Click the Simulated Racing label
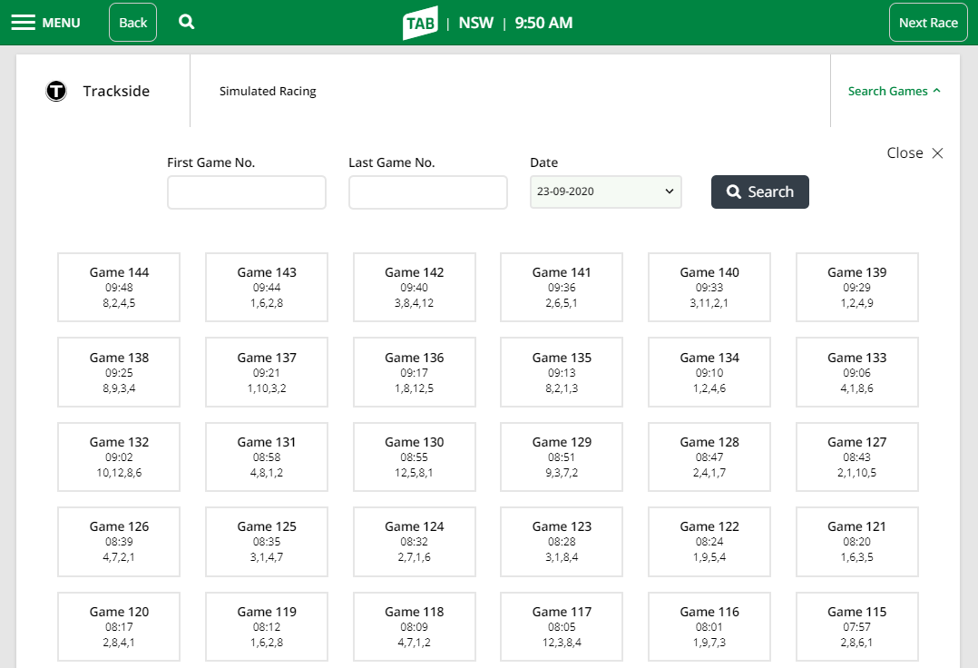This screenshot has width=978, height=668. click(268, 91)
